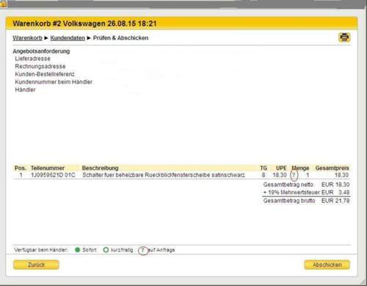
Task: Click the UPE column header
Action: pyautogui.click(x=281, y=168)
